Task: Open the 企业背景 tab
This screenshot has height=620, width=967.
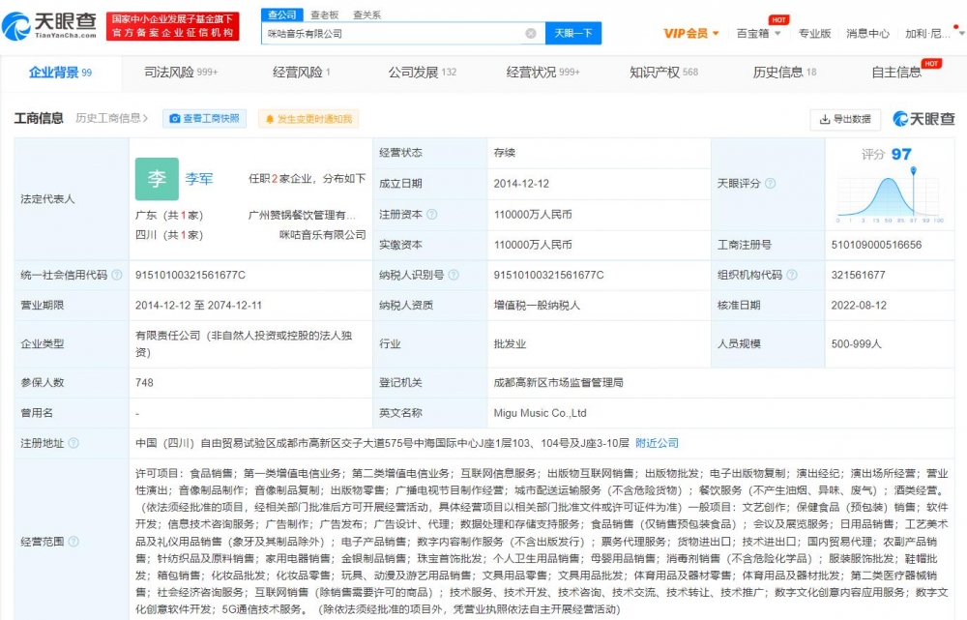Action: (60, 73)
